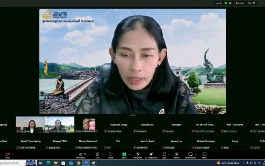Select the pink cartoon profile thumbnail
Image resolution: width=265 pixels, height=166 pixels.
pyautogui.click(x=89, y=125)
